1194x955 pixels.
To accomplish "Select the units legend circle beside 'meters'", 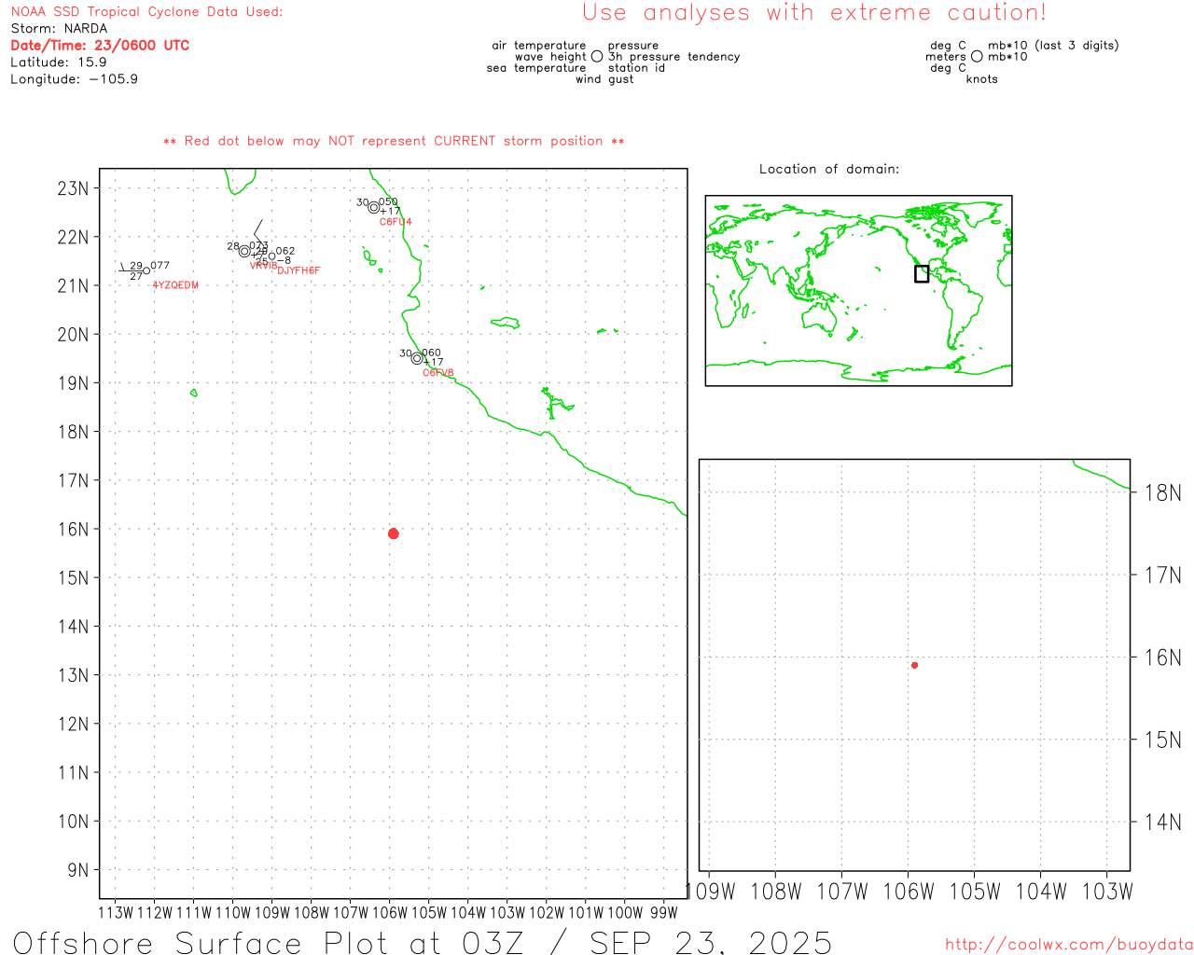I will [977, 56].
